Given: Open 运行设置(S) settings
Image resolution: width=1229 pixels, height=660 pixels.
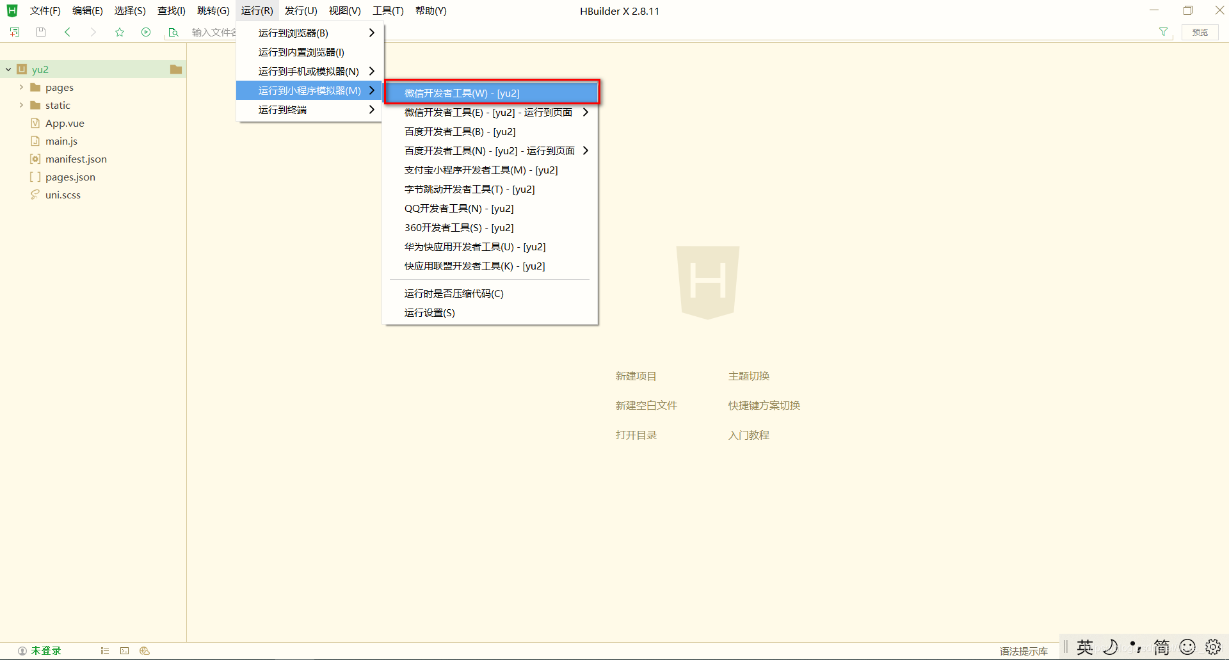Looking at the screenshot, I should click(492, 312).
